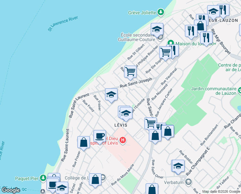Click the ferry transit icon at bottom left
The width and height of the screenshot is (241, 194).
click(x=43, y=191)
